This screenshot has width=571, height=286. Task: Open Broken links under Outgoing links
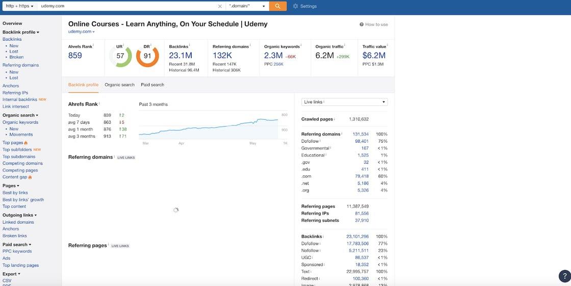tap(15, 236)
